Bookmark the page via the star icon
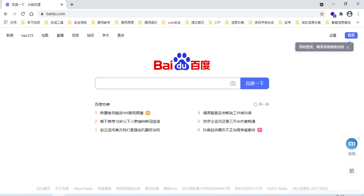This screenshot has width=364, height=196. click(x=322, y=14)
